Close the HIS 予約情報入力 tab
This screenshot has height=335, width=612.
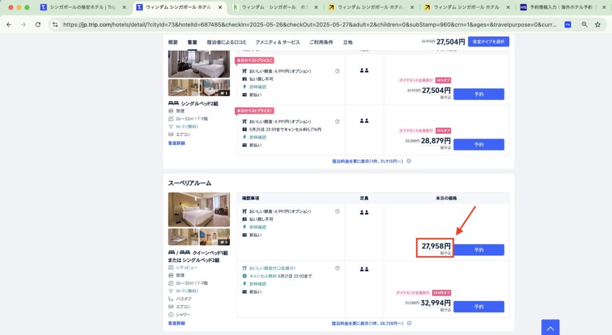coord(604,7)
